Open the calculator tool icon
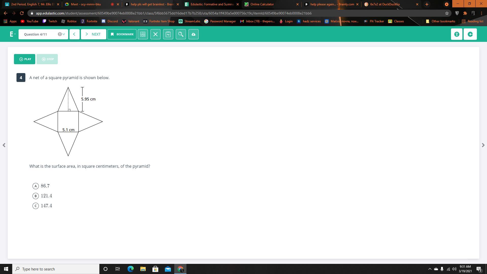The height and width of the screenshot is (274, 487). tap(143, 34)
